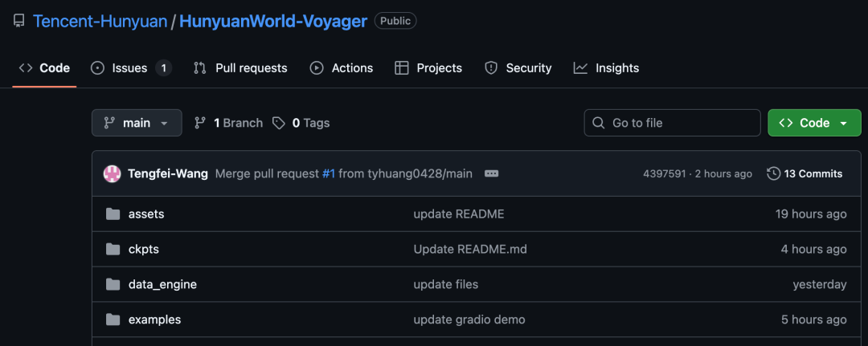Click the ckpts folder icon
Screen dimensions: 868x346
113,250
